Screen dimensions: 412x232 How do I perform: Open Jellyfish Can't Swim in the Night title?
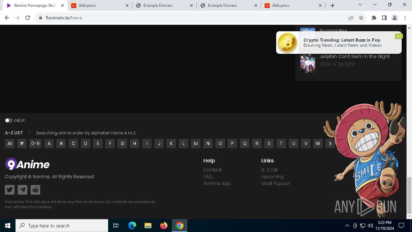[354, 56]
